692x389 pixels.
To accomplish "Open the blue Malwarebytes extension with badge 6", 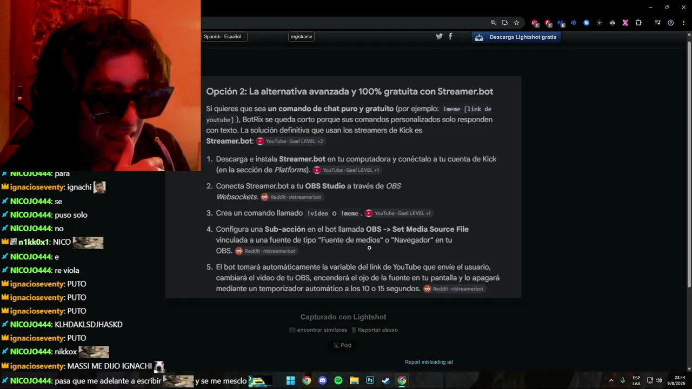I will pos(561,23).
